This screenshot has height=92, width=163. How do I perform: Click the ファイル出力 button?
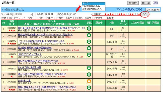pyautogui.click(x=152, y=10)
